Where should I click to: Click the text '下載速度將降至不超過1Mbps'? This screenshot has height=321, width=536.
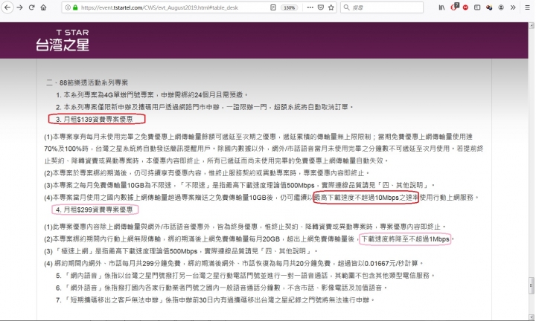tap(405, 239)
